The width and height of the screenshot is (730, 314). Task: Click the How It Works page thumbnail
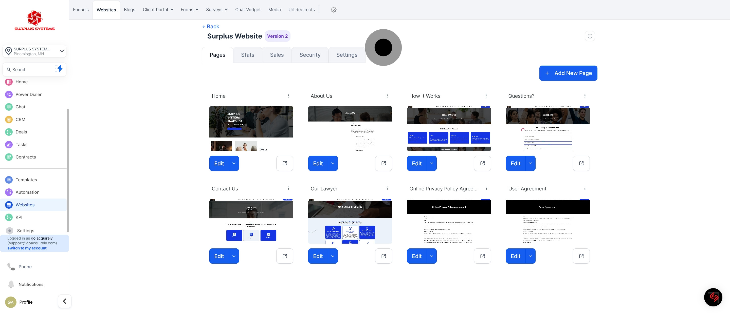pos(449,129)
